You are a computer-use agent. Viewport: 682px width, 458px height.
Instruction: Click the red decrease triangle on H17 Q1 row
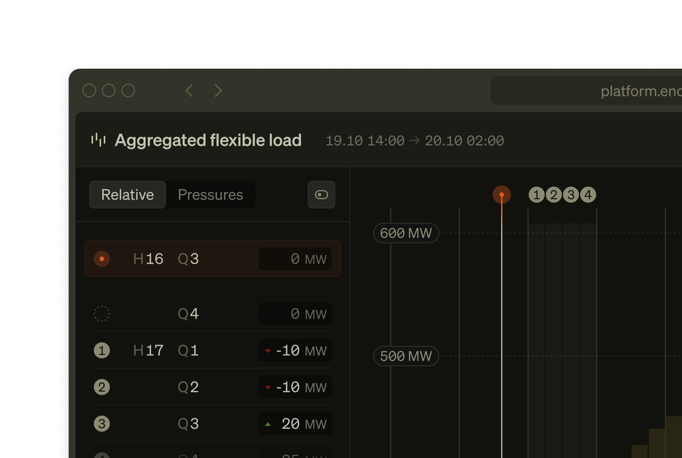coord(268,351)
